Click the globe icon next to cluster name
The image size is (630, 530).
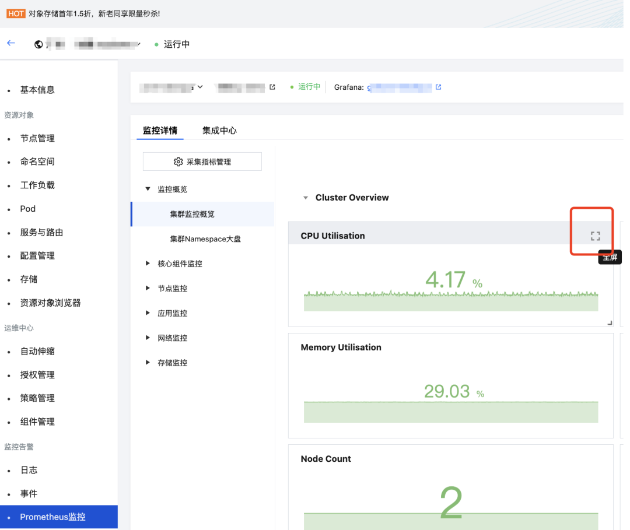click(38, 44)
